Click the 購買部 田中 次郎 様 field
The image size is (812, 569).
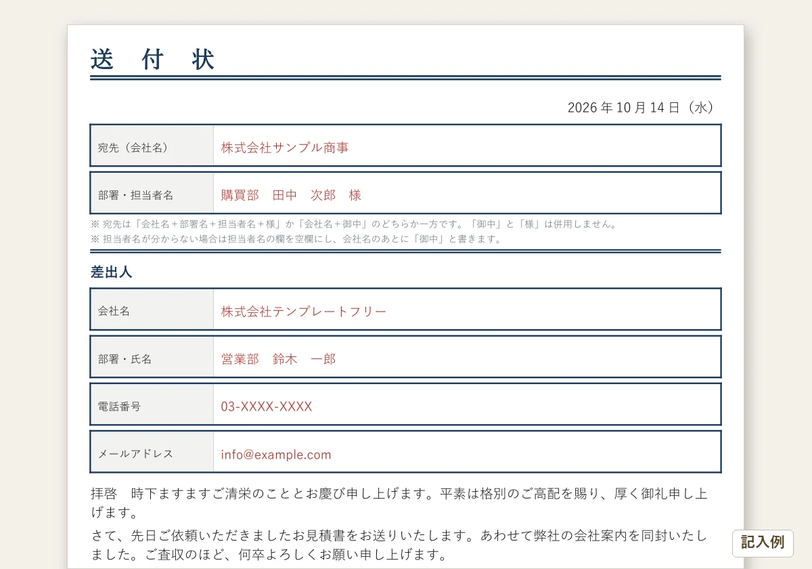[x=467, y=192]
